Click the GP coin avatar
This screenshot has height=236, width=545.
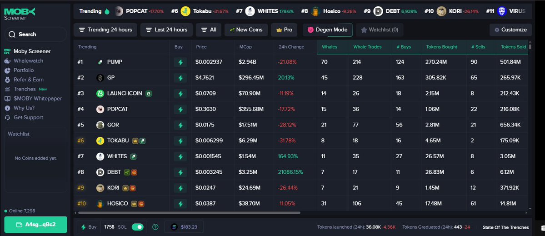(x=100, y=77)
